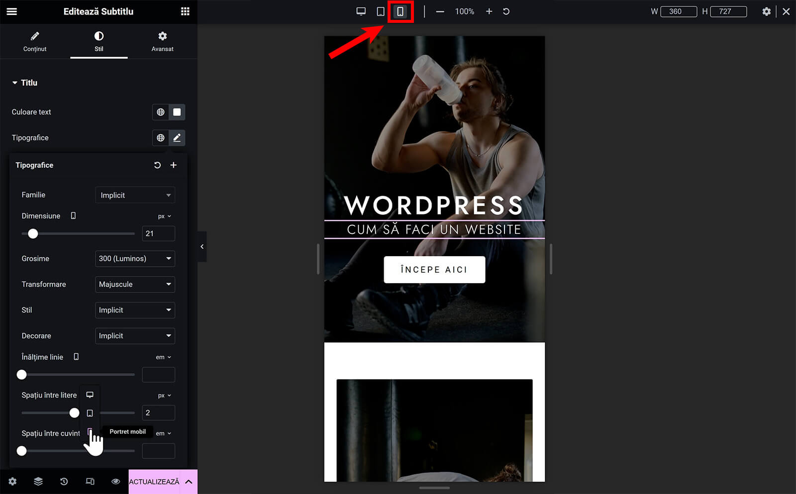
Task: Click the Înălțime linie responsive device icon
Action: pos(76,357)
